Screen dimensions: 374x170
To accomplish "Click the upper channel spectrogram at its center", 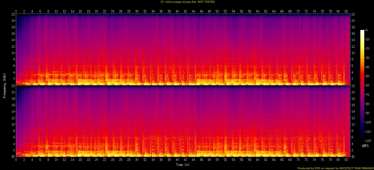I will [183, 49].
